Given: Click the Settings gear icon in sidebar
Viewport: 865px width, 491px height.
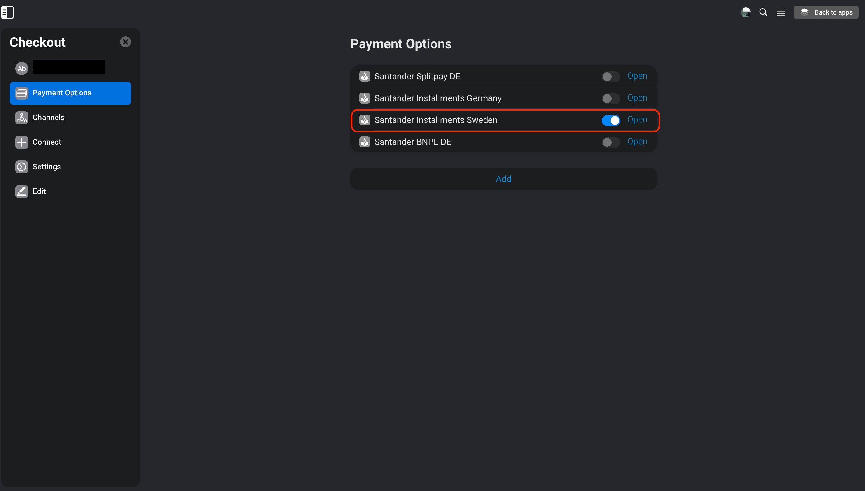Looking at the screenshot, I should (22, 167).
